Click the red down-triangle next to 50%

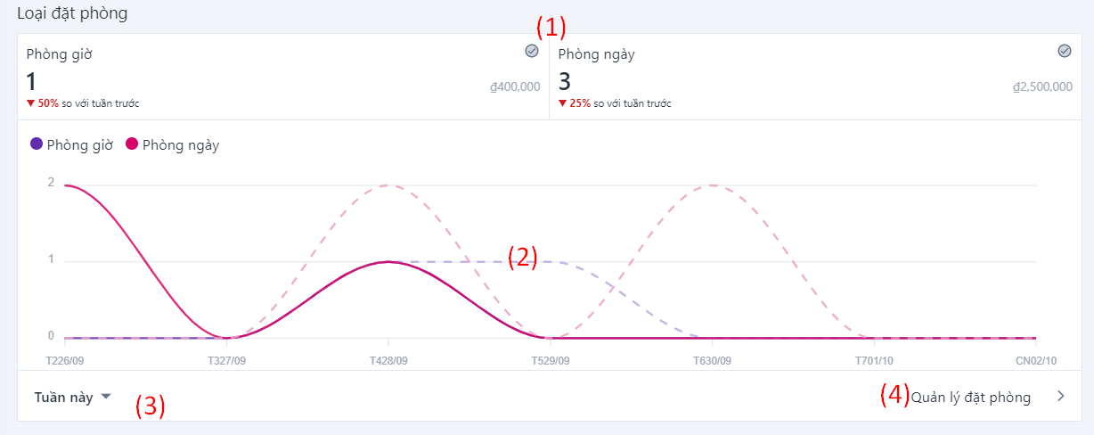click(31, 103)
